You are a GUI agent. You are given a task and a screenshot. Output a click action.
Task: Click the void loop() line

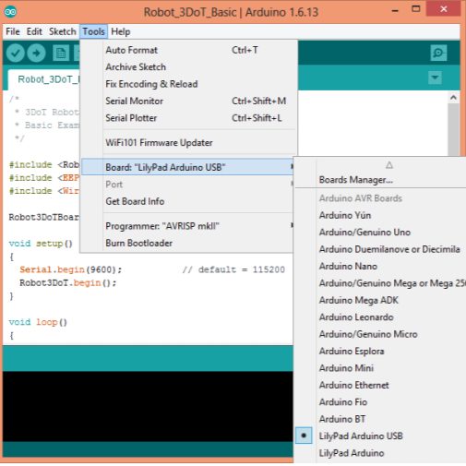(38, 322)
